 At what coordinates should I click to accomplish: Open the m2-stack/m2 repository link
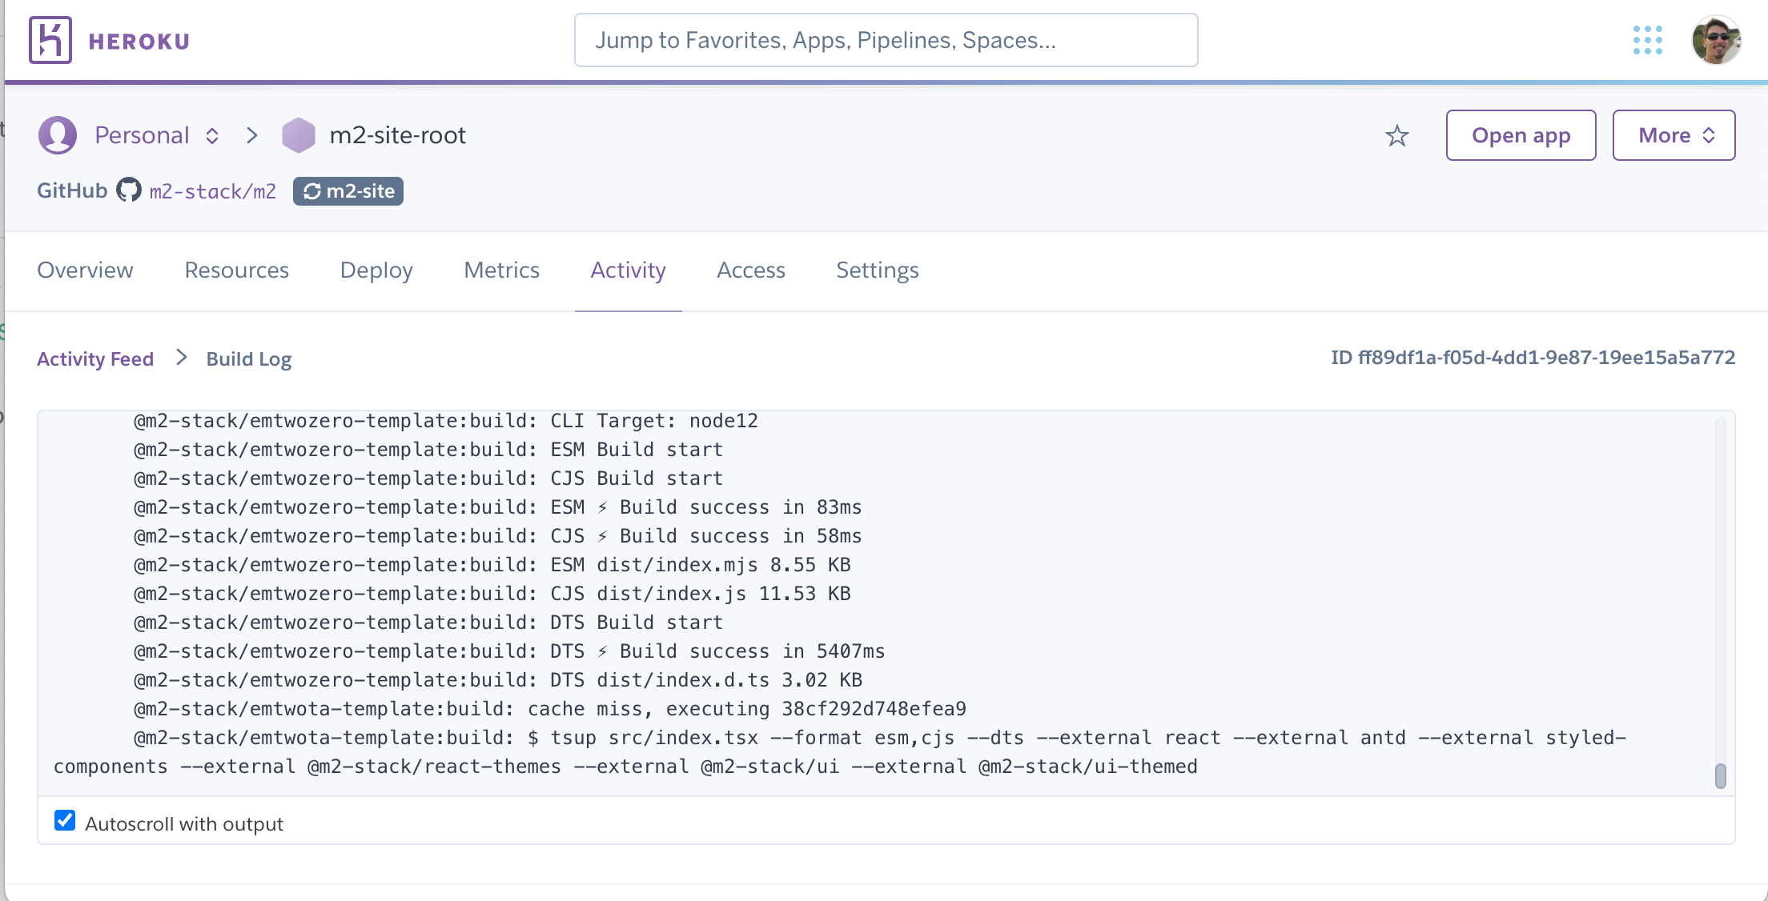(x=213, y=190)
